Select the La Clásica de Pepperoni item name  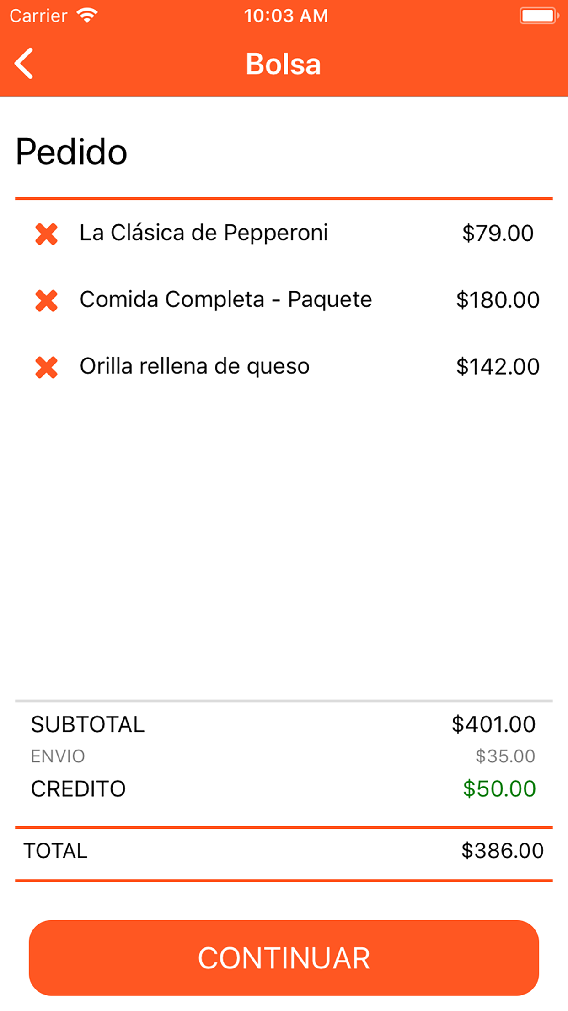(204, 233)
